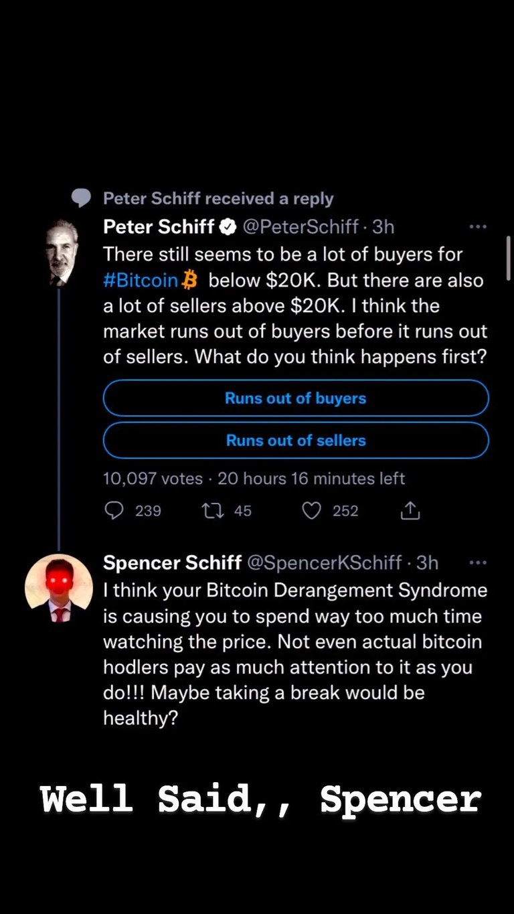Image resolution: width=514 pixels, height=914 pixels.
Task: Open the @PeterSchiff handle link
Action: click(300, 227)
